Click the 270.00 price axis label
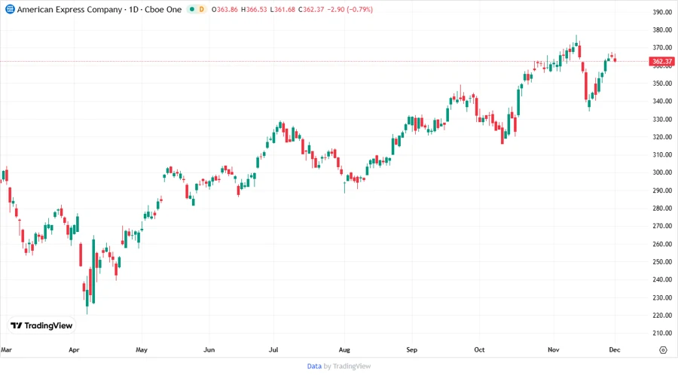The image size is (678, 375). pos(662,226)
